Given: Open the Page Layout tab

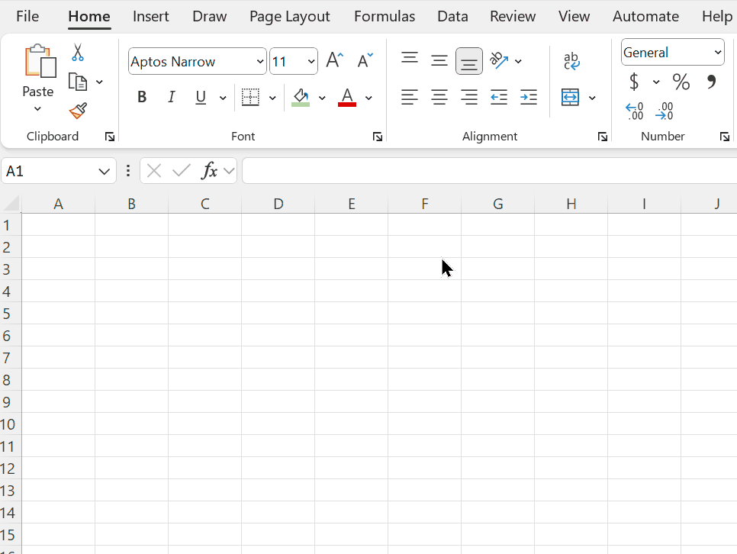Looking at the screenshot, I should click(x=290, y=17).
